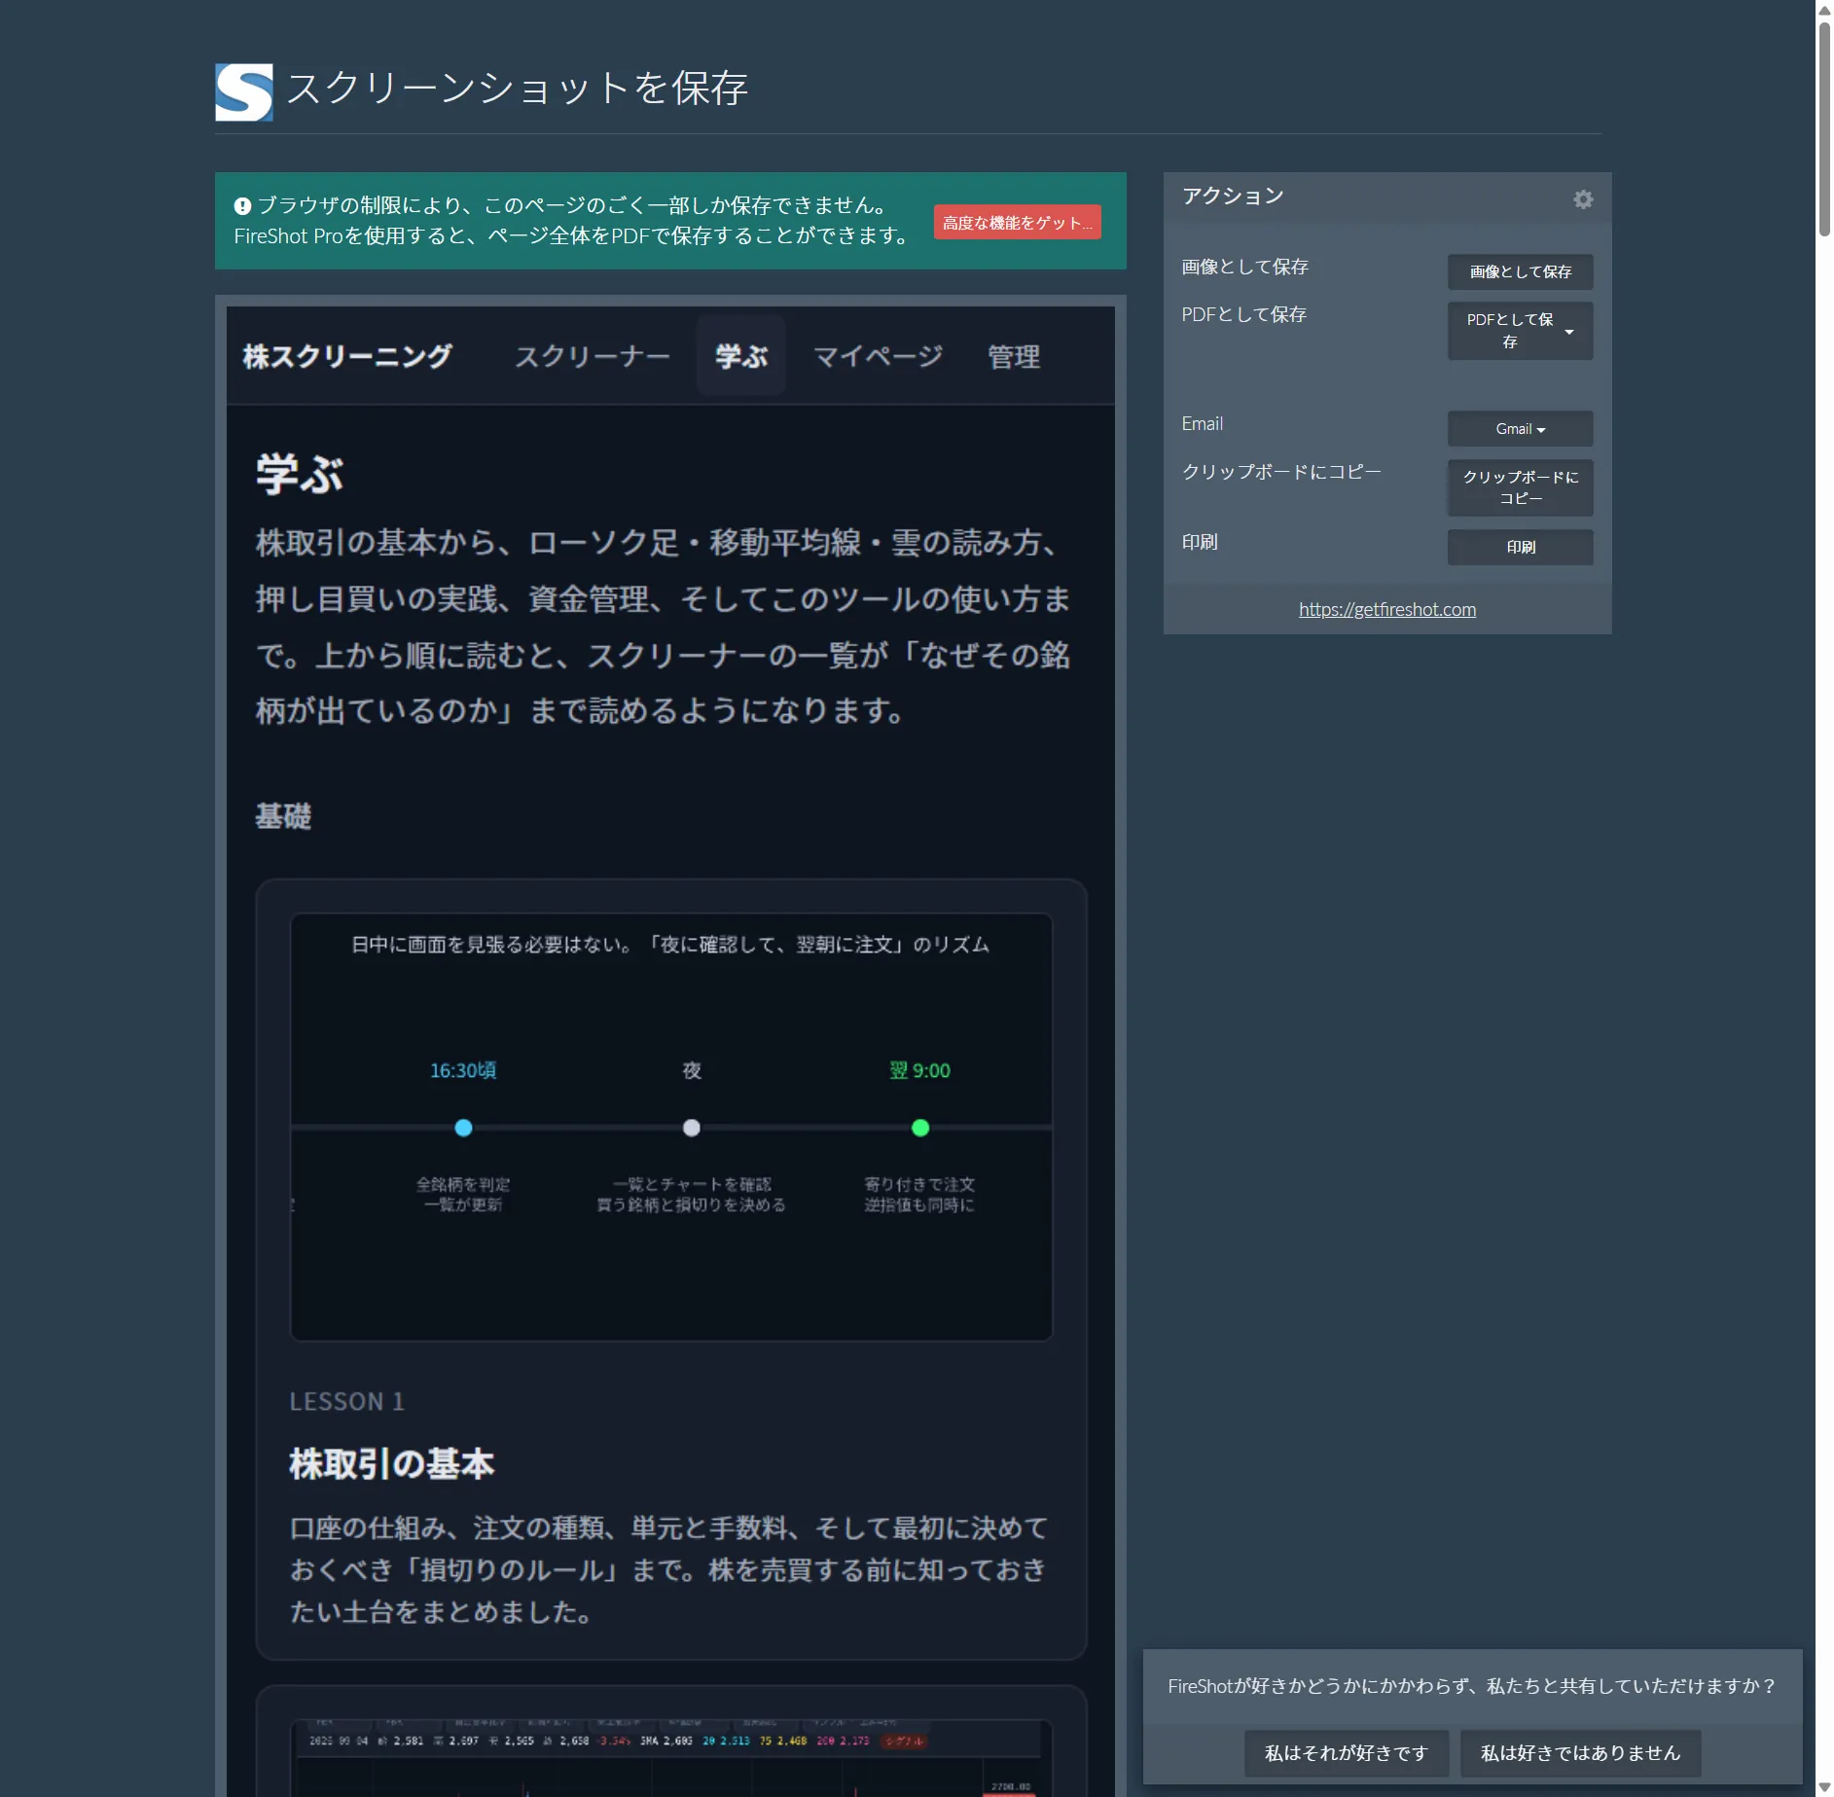Open the https://getfireshot.com link
The image size is (1834, 1797).
[x=1386, y=609]
